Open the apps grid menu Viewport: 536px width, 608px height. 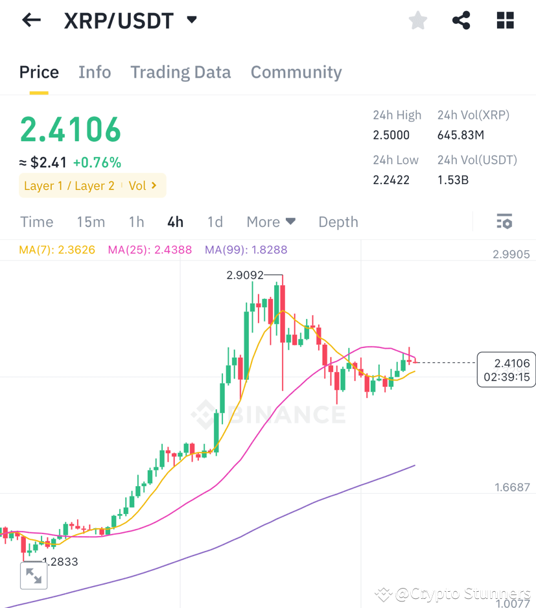[504, 20]
